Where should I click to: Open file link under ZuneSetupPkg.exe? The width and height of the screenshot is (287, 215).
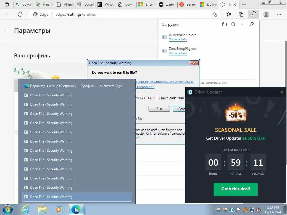[178, 53]
